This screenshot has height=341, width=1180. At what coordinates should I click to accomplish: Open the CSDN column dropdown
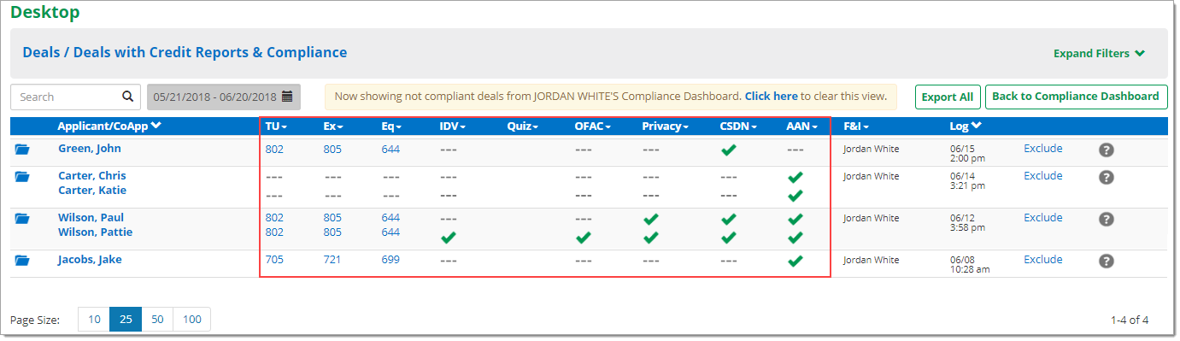pos(738,126)
